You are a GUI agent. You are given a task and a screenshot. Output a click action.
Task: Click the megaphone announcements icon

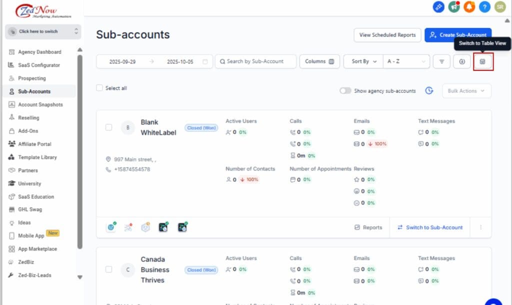454,6
